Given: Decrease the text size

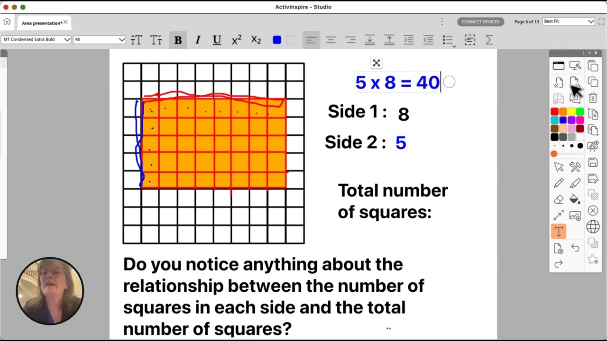Looking at the screenshot, I should tap(156, 40).
